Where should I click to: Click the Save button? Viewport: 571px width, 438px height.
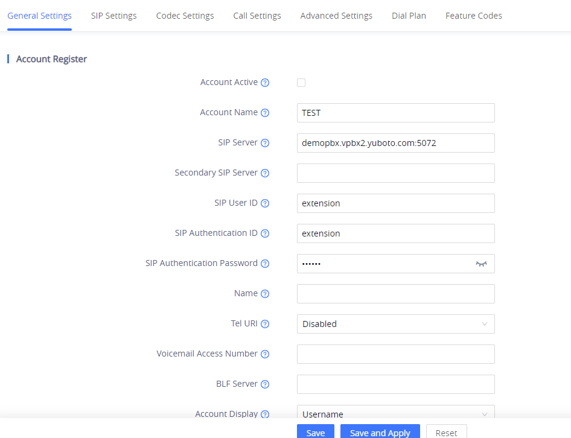tap(316, 431)
